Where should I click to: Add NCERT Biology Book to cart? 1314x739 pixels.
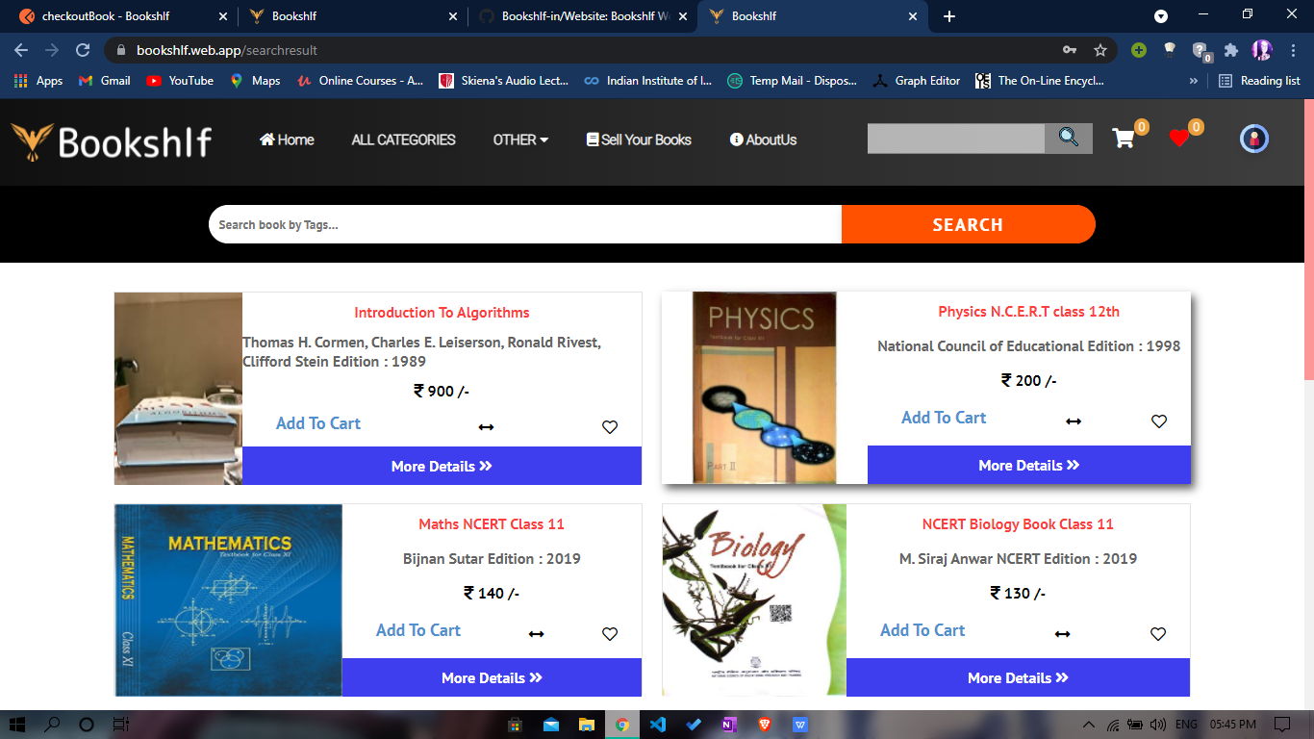coord(922,630)
